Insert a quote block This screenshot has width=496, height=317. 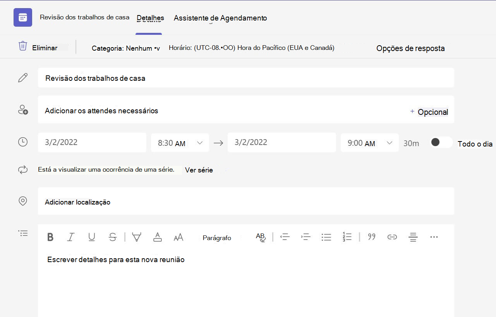pos(372,237)
